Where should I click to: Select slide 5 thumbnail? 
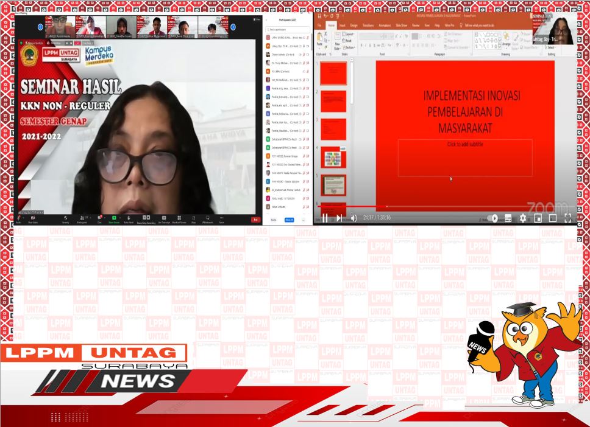pos(333,185)
